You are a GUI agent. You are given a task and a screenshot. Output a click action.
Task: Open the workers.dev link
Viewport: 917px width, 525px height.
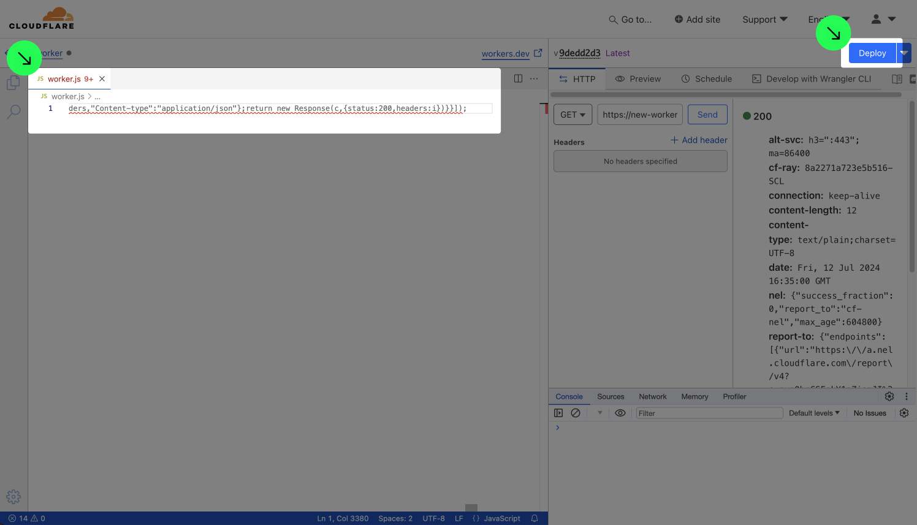click(x=506, y=54)
